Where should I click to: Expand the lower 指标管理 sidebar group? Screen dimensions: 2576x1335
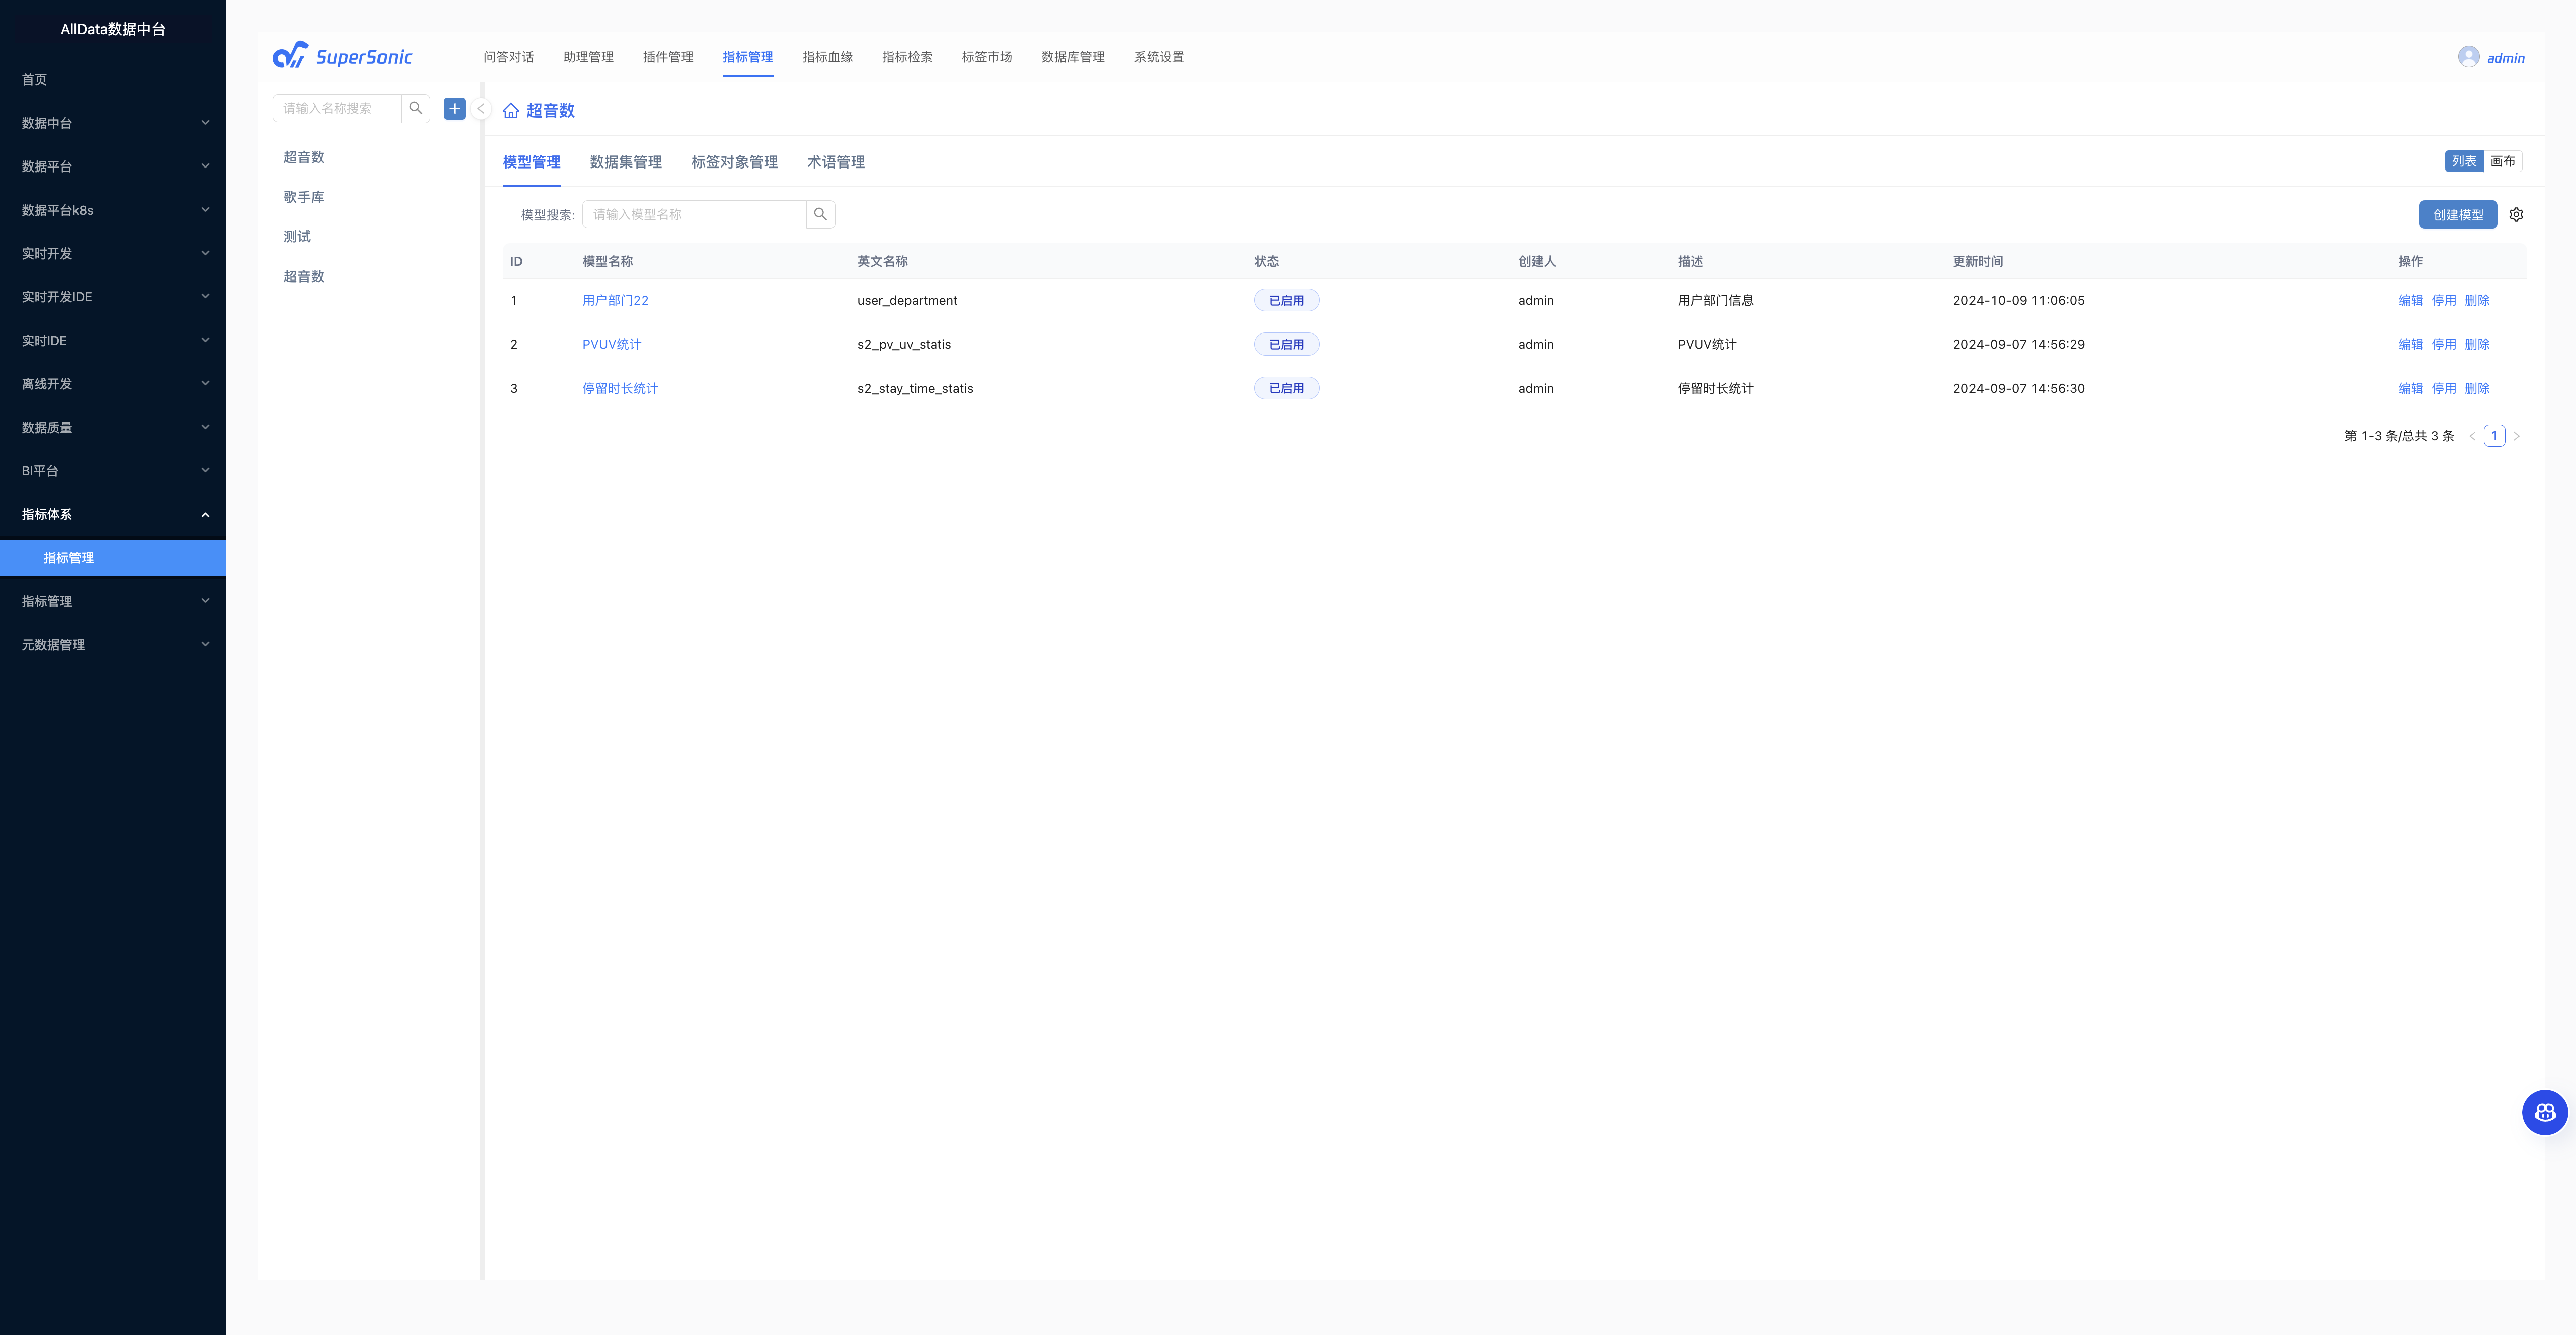coord(113,601)
